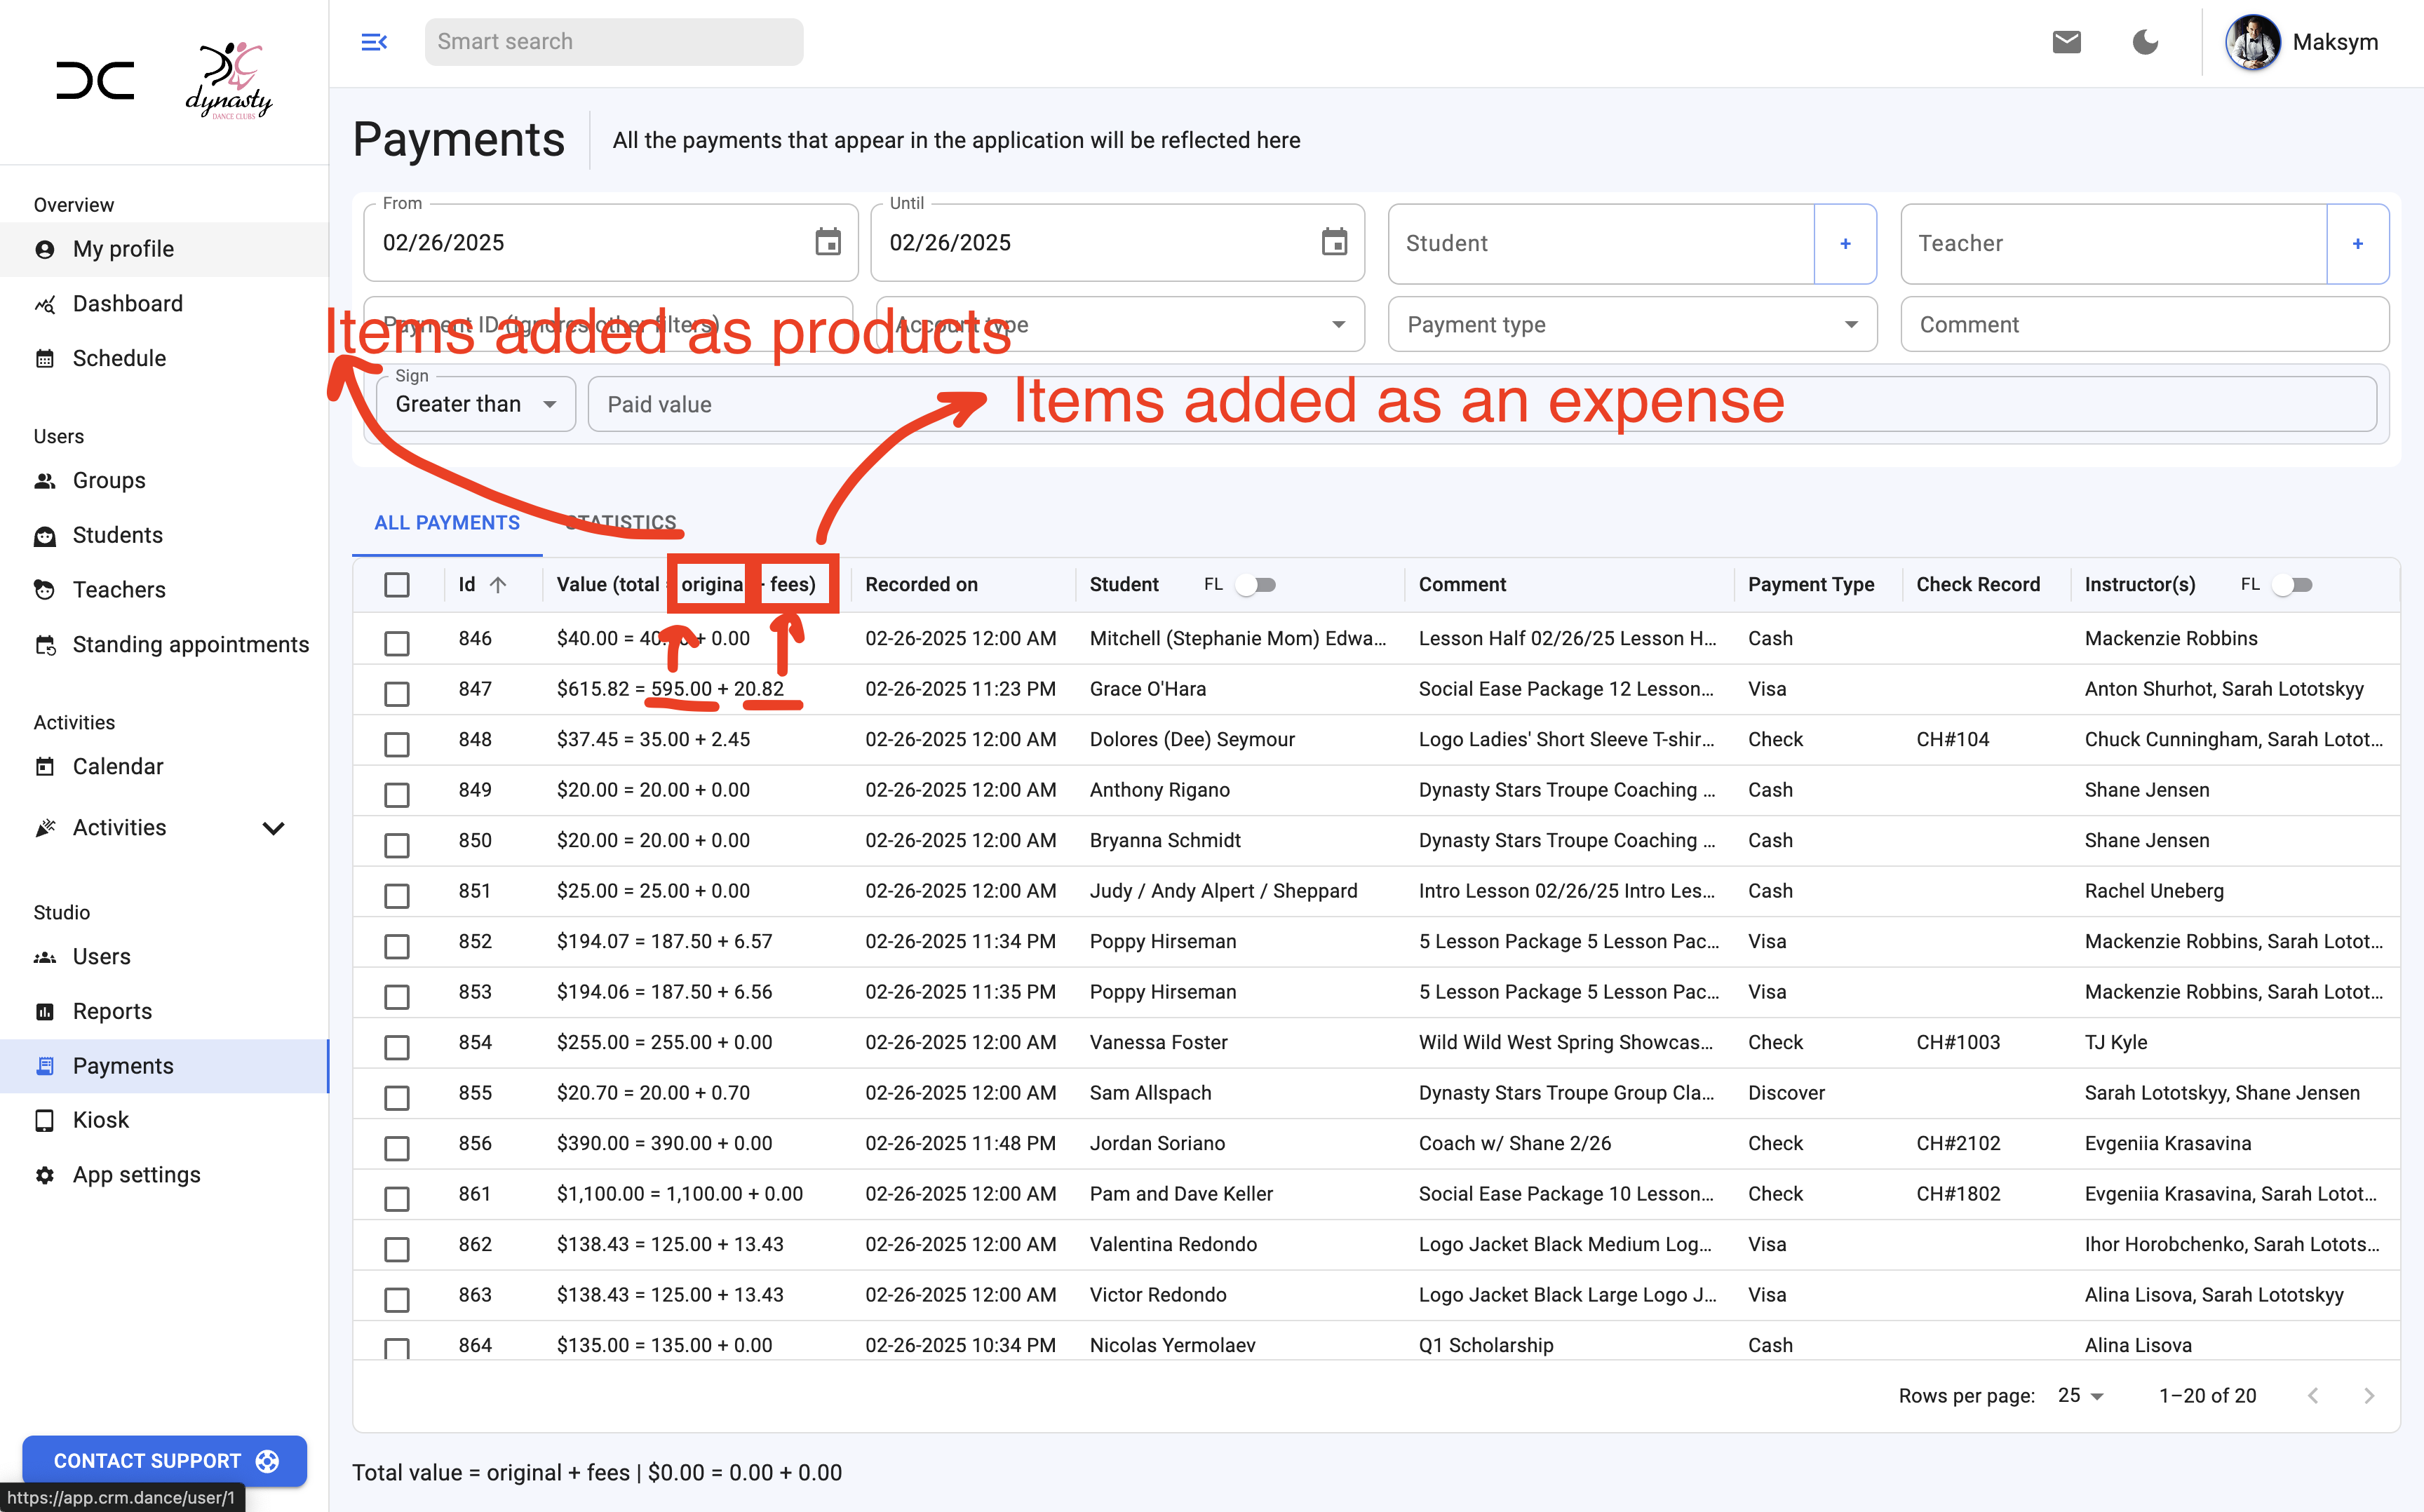
Task: Focus the Smart search field
Action: tap(613, 42)
